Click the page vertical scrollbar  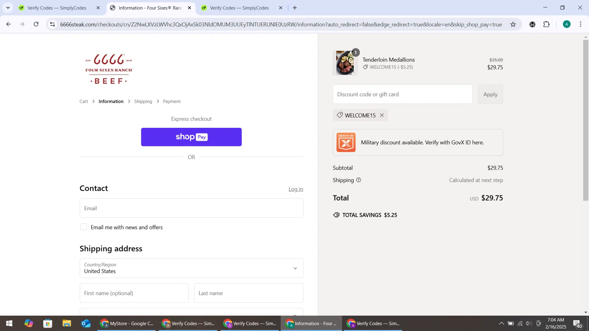585,120
